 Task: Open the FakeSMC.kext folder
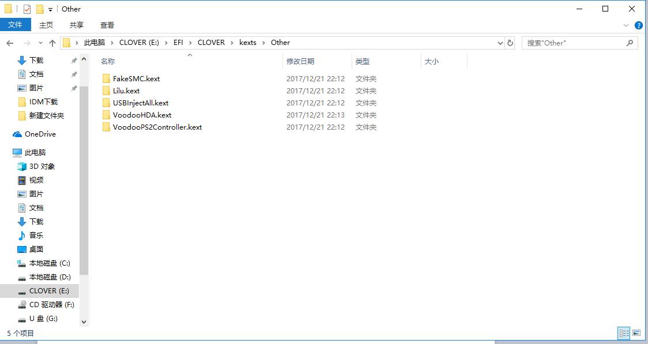coord(135,78)
